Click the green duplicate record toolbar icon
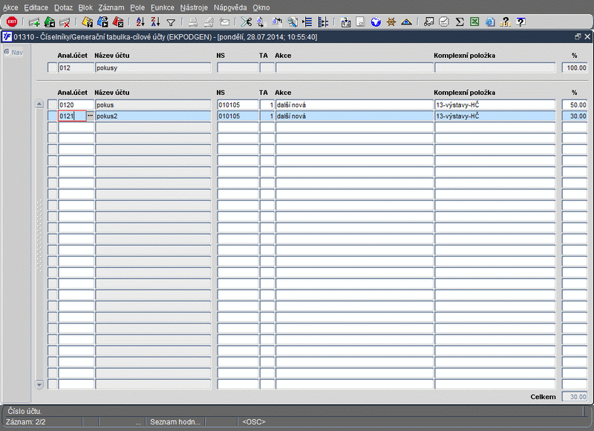Viewport: 594px width, 431px height. pyautogui.click(x=50, y=22)
